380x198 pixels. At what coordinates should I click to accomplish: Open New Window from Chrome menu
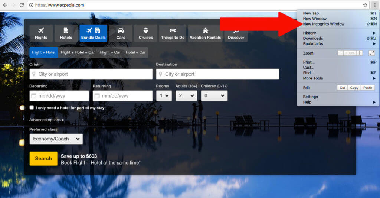pyautogui.click(x=338, y=19)
